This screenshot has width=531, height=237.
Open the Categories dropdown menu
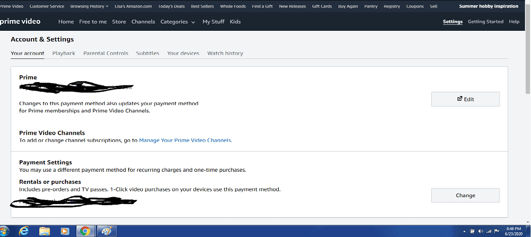pyautogui.click(x=178, y=22)
